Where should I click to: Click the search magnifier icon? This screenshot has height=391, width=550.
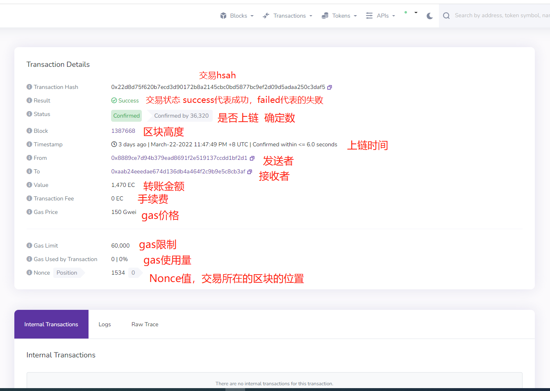pos(446,16)
